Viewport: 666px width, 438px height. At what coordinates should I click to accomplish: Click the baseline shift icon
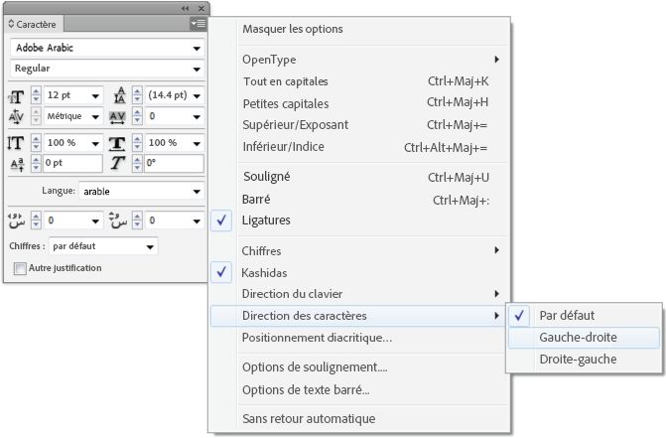click(17, 164)
